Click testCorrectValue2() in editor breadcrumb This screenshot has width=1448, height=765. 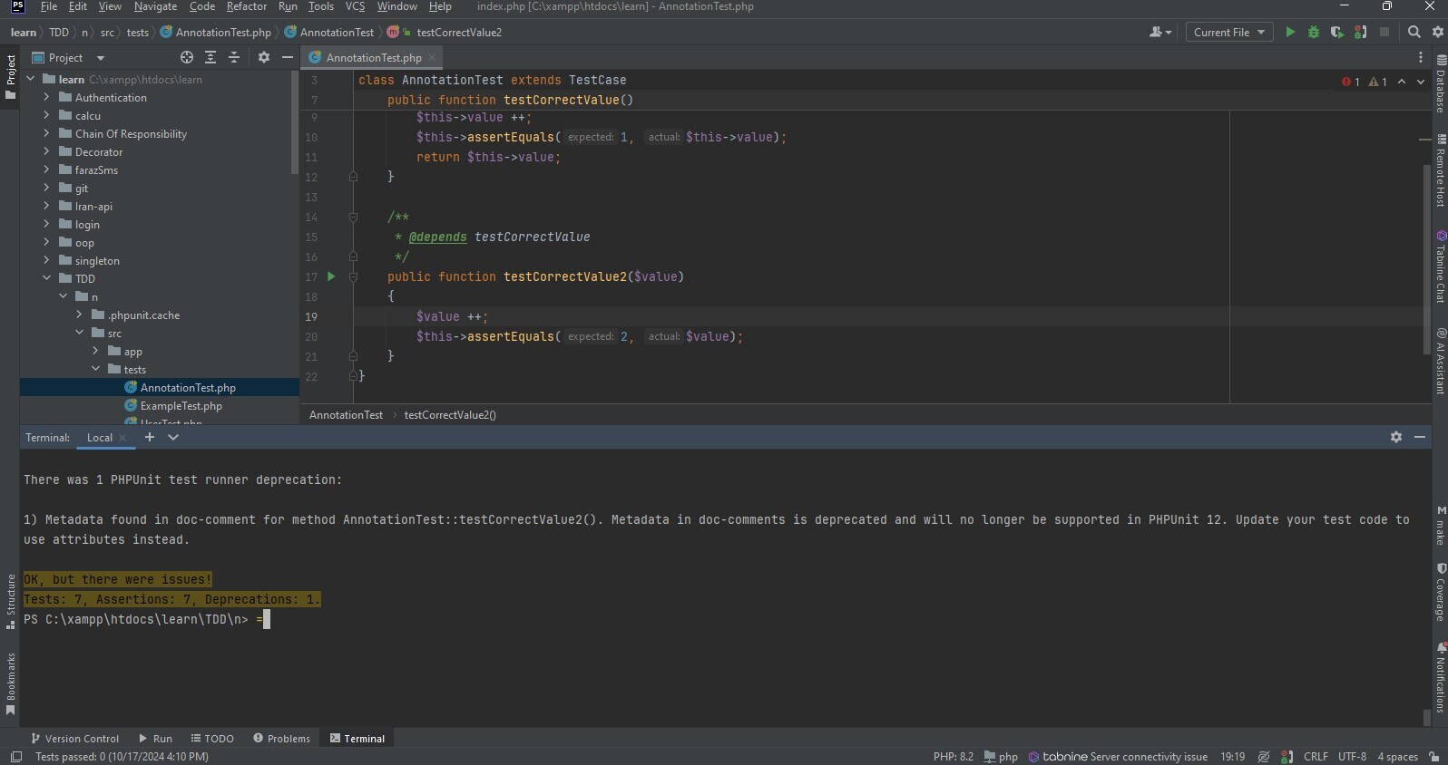pos(450,414)
